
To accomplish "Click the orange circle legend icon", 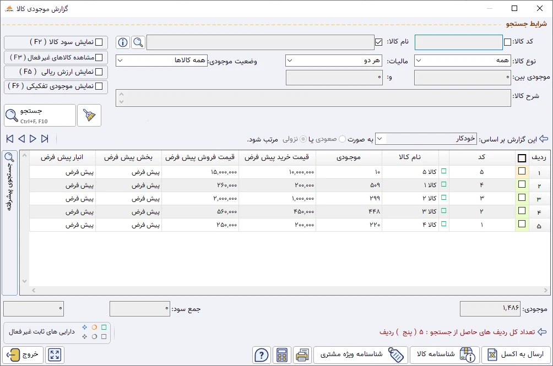I will [x=94, y=327].
